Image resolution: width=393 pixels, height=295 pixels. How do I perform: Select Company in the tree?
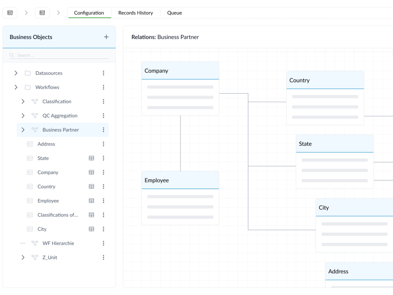(x=48, y=172)
